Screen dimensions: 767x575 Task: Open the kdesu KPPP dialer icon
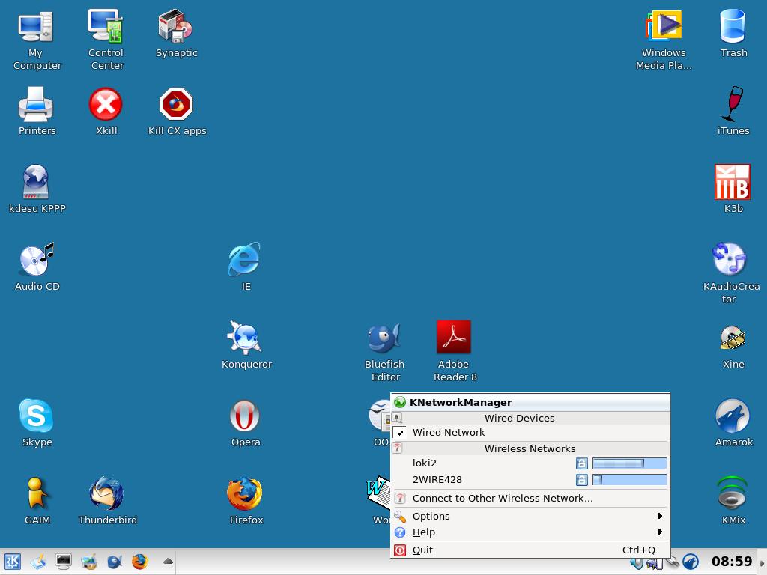click(x=37, y=189)
